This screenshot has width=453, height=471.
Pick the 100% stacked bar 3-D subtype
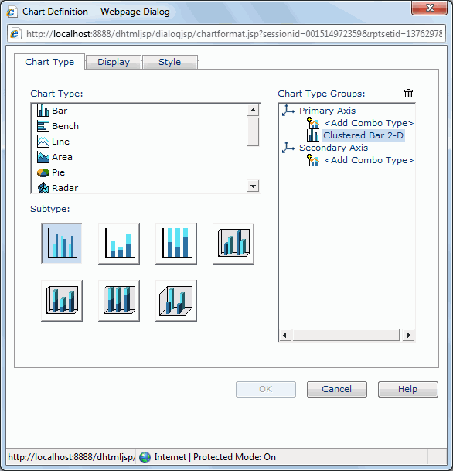click(119, 301)
